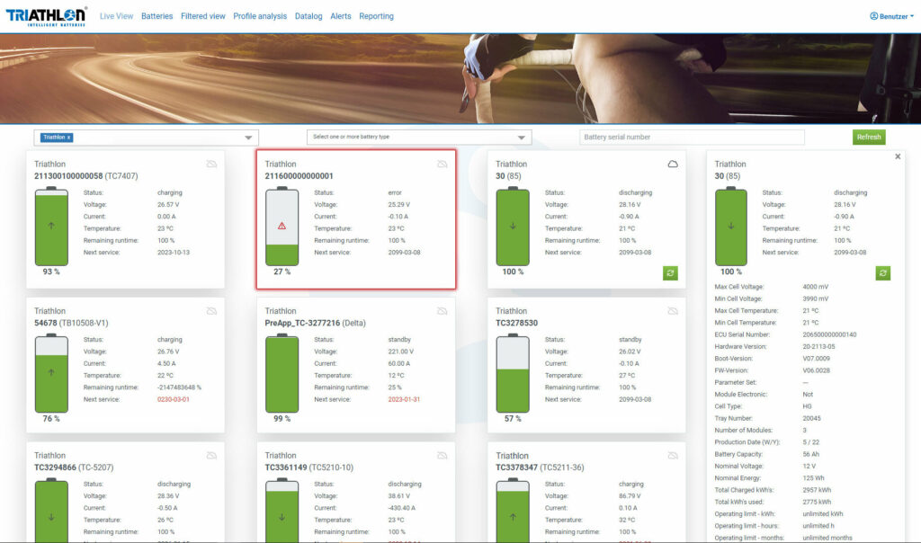Open the Alerts page

[341, 16]
